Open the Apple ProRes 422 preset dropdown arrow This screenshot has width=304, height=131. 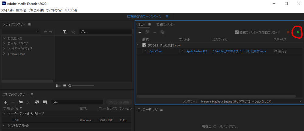[x=182, y=51]
